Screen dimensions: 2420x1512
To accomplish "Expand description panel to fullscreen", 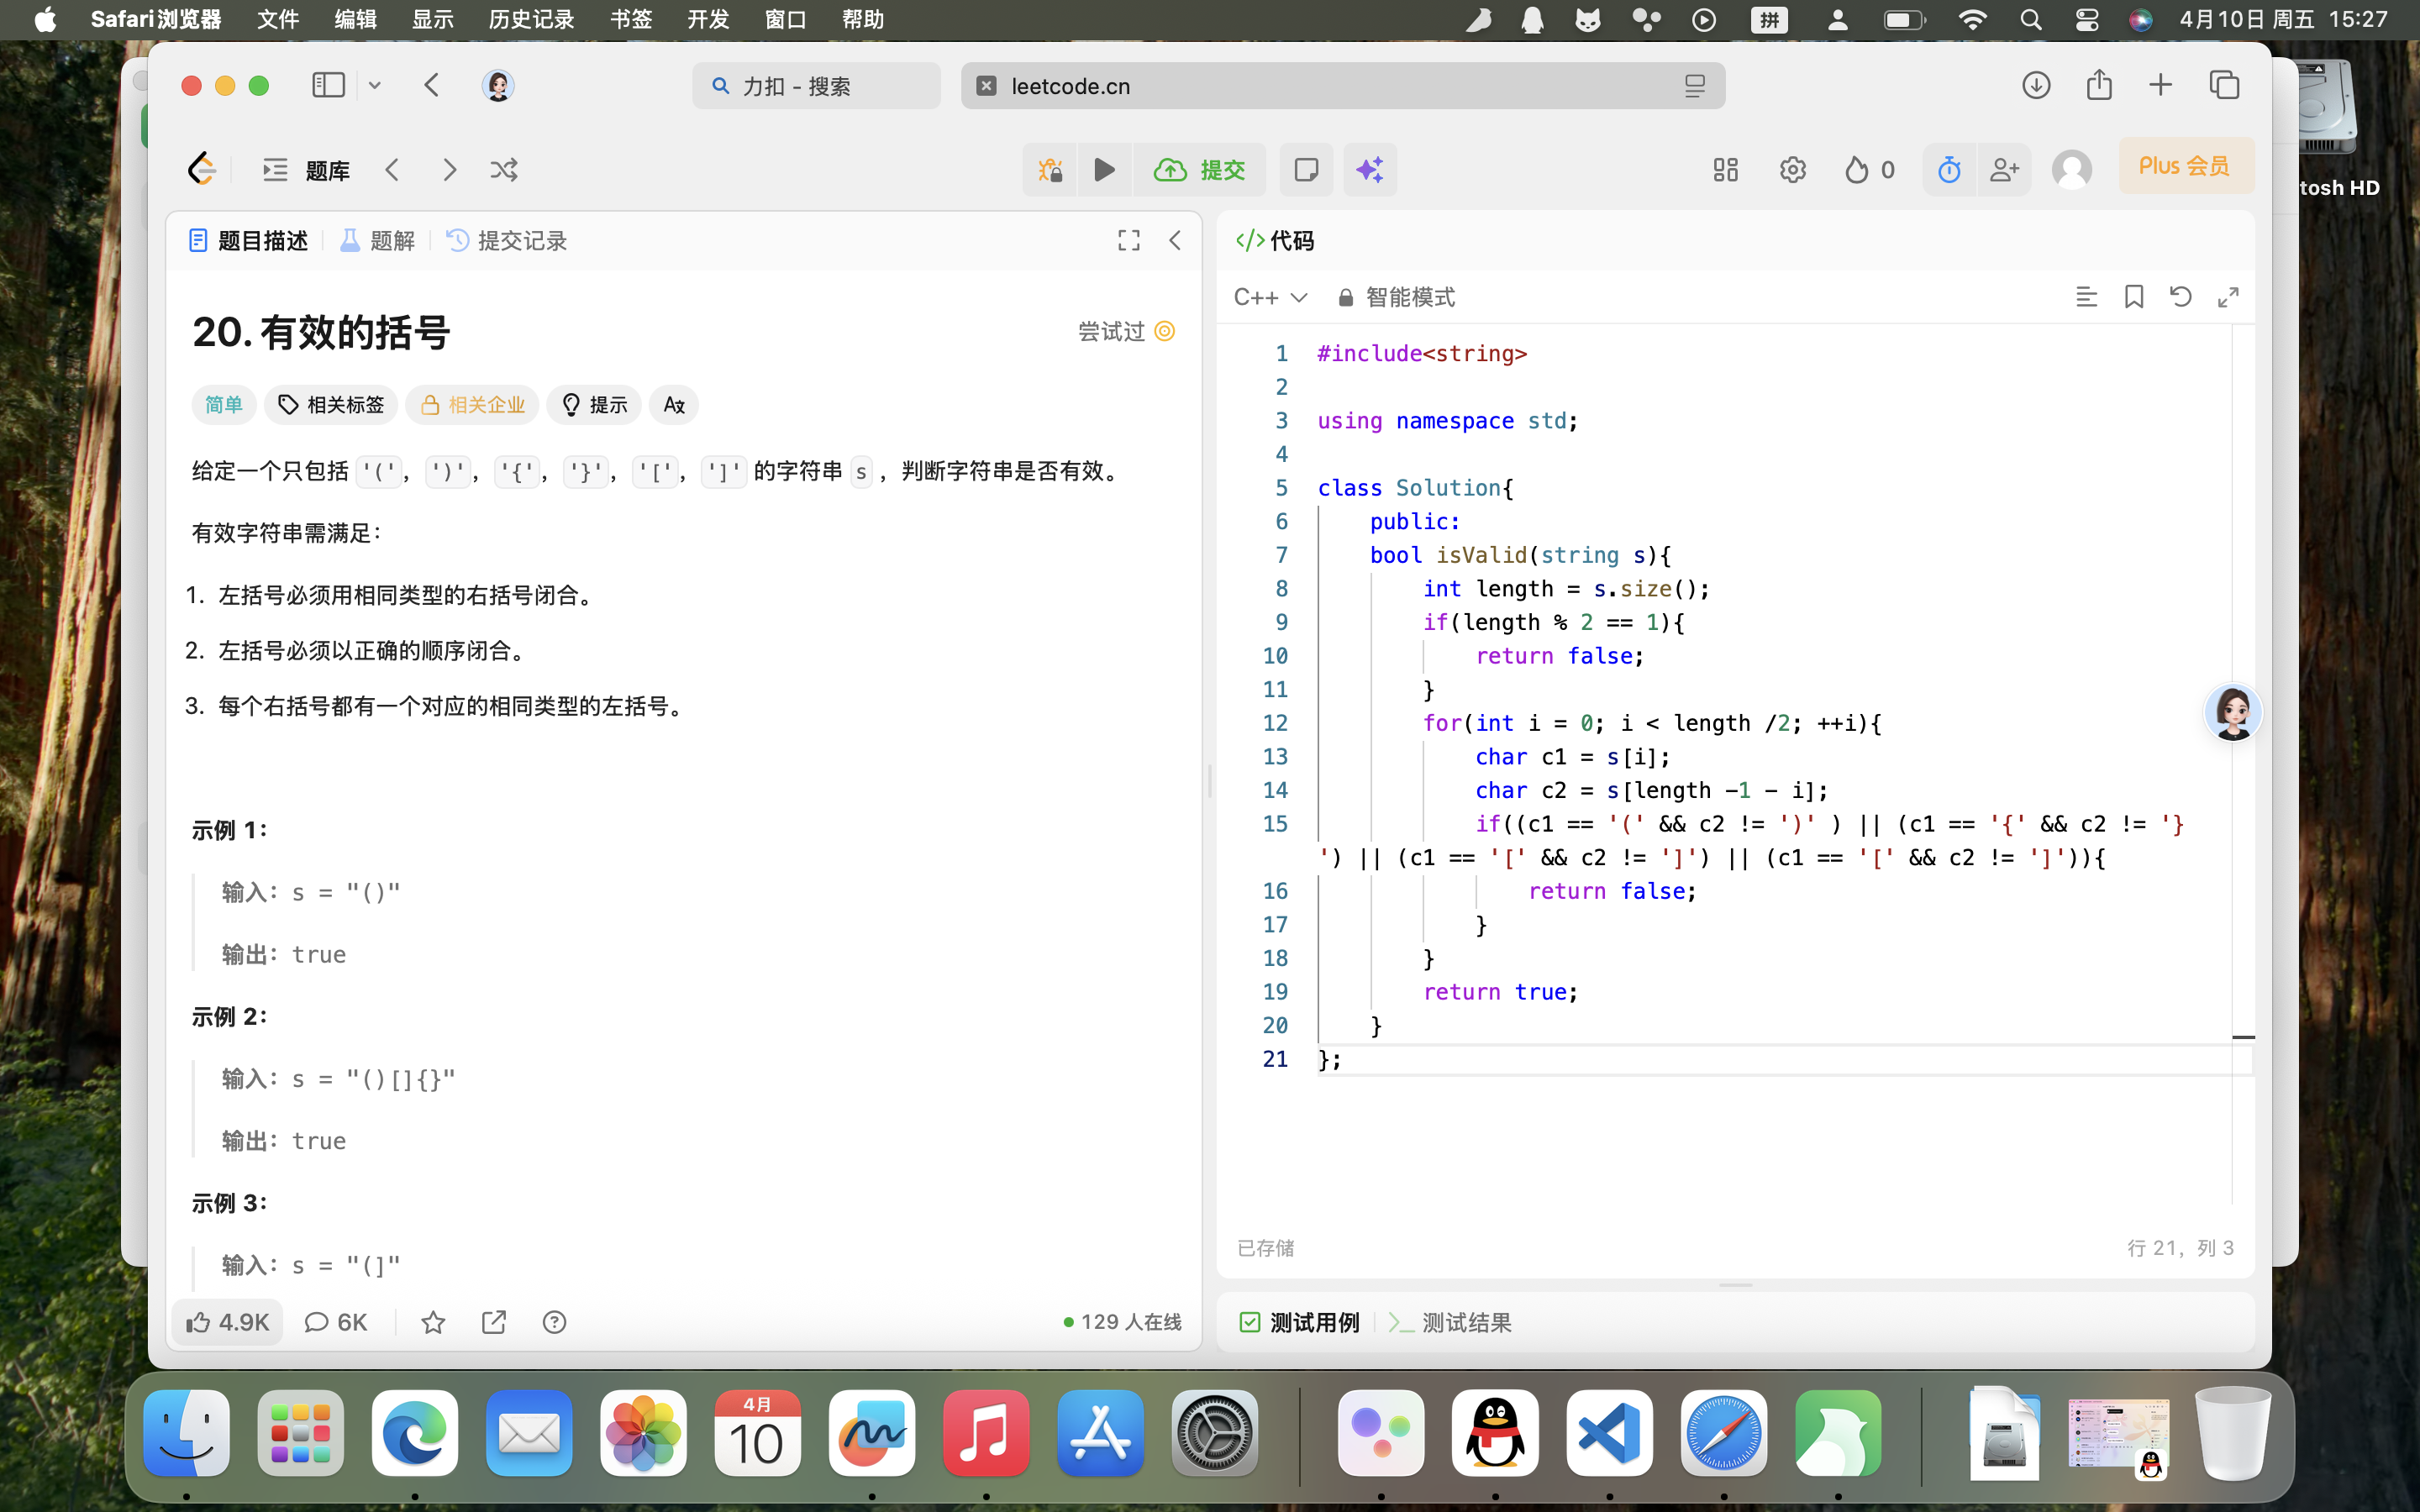I will [x=1128, y=240].
